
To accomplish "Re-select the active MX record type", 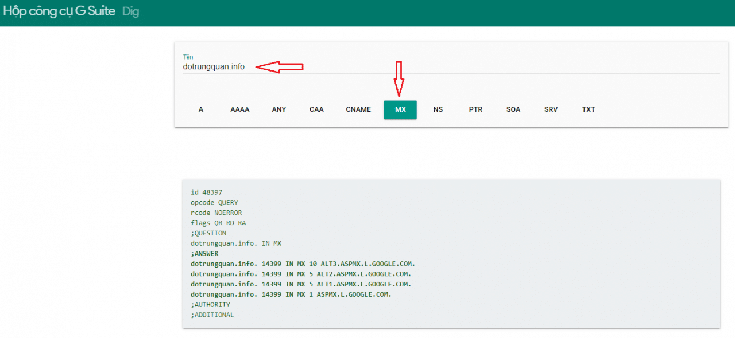I will point(400,109).
